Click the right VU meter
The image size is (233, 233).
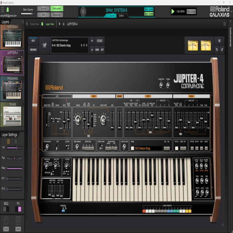coord(206,46)
